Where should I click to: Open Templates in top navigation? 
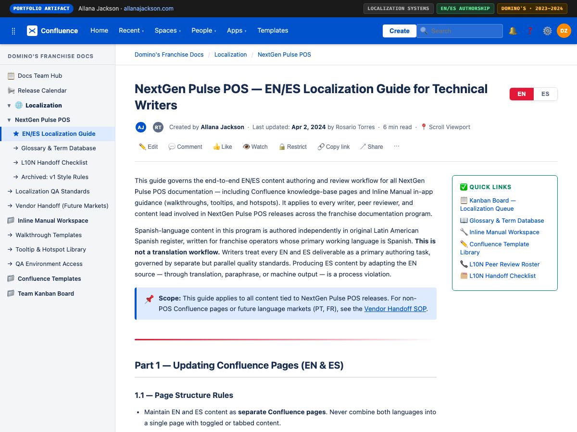(273, 31)
